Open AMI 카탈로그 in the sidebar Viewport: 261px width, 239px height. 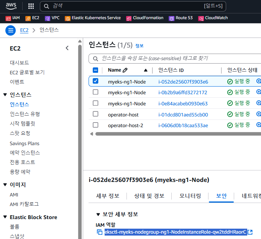[24, 204]
